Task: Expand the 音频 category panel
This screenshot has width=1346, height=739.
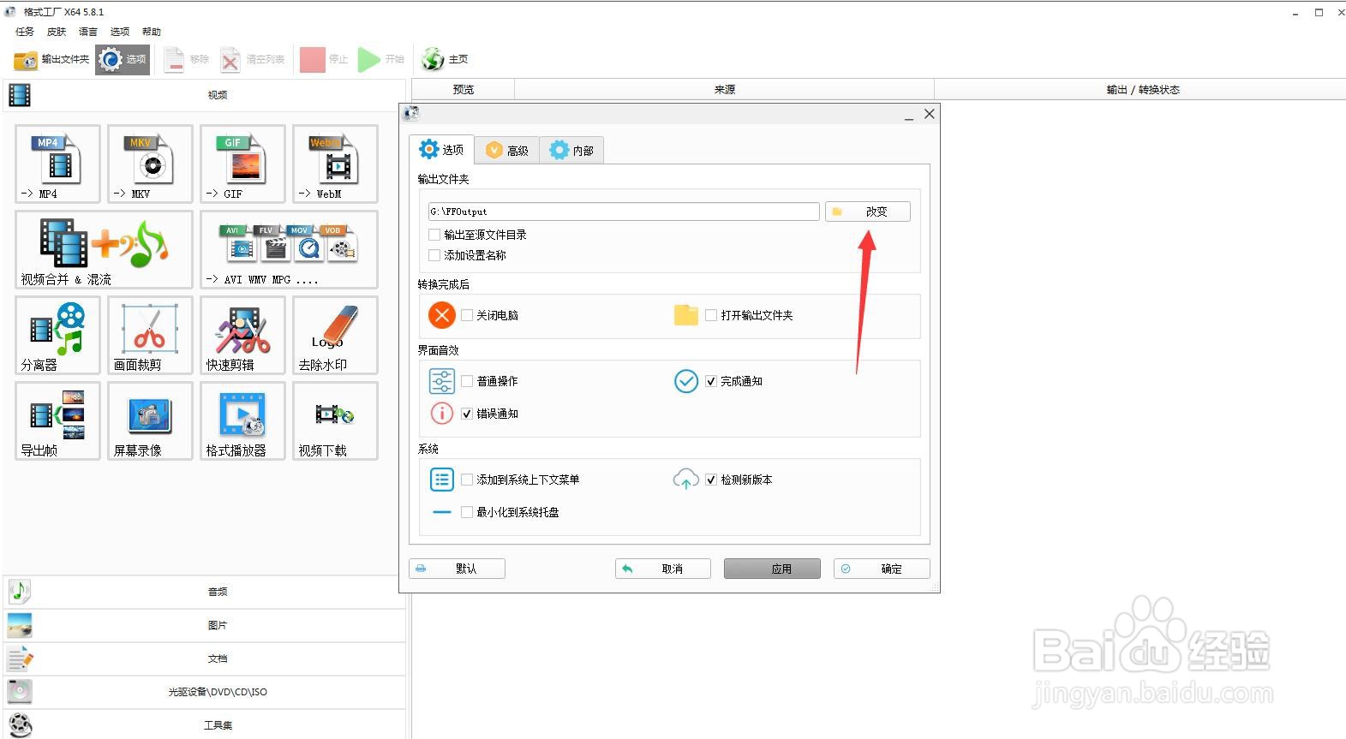Action: [206, 592]
